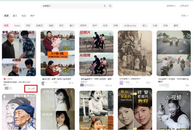Open the 业务合作 link
Image resolution: width=193 pixels, height=130 pixels.
pos(184,6)
